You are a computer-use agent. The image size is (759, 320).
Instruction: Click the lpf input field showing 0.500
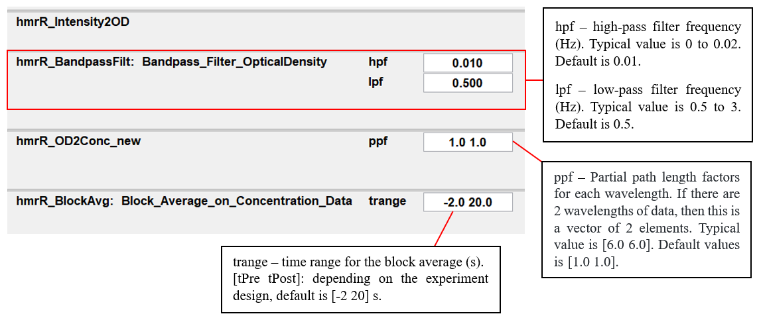pos(468,83)
